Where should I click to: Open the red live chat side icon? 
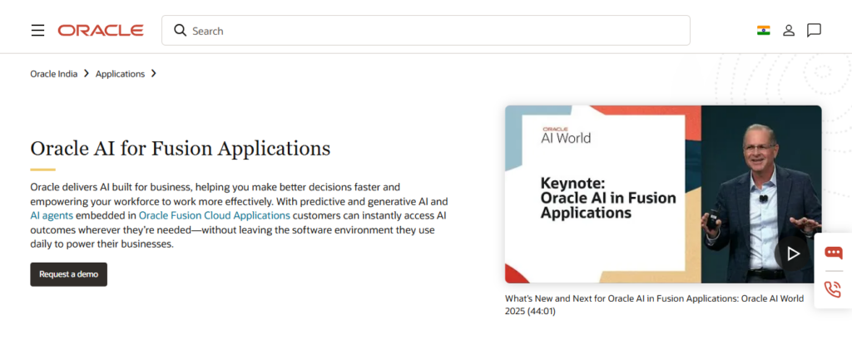coord(833,252)
